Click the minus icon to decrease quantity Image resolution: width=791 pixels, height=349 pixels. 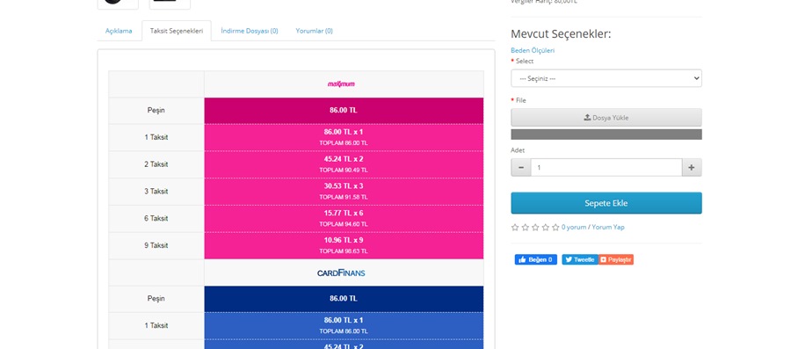(520, 167)
